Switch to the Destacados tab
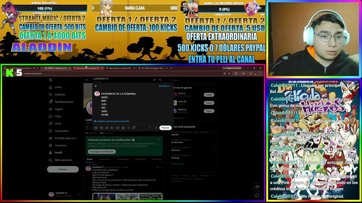This screenshot has height=203, width=362. point(123,159)
